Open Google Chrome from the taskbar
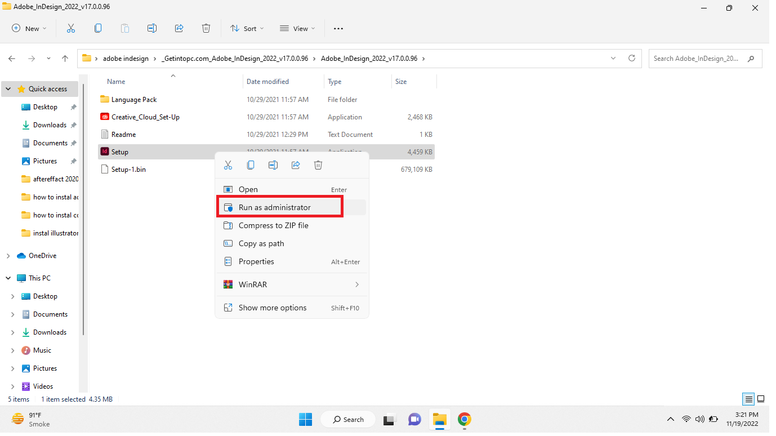This screenshot has width=776, height=436. click(x=464, y=419)
